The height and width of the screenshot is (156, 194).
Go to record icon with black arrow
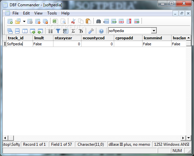tap(106, 21)
